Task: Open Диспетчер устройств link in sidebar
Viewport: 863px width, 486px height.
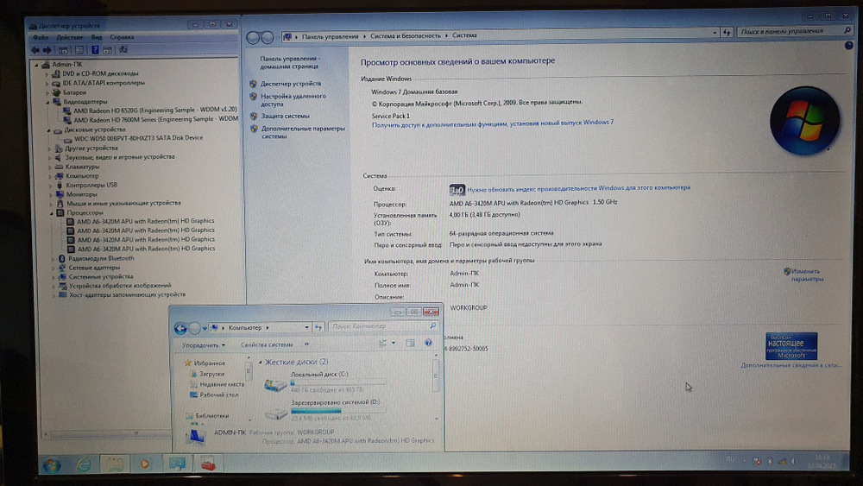Action: (291, 84)
